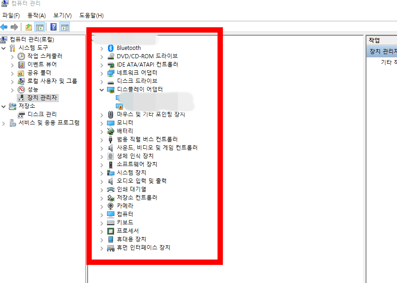Collapse the 디스플레이 어댑터 category
Screen dimensions: 397x283
pyautogui.click(x=101, y=90)
